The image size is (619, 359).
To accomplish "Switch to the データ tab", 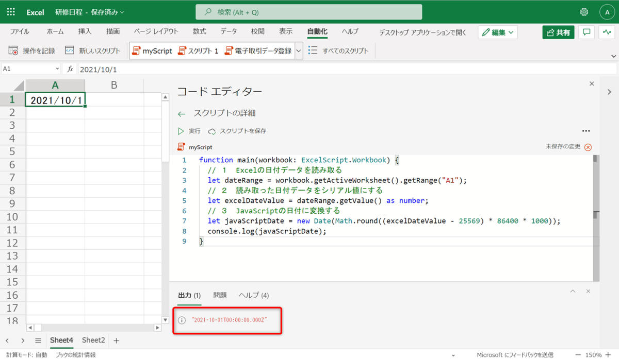I will point(229,31).
